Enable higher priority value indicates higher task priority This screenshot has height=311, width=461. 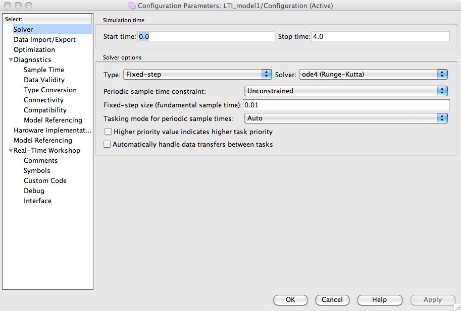107,132
